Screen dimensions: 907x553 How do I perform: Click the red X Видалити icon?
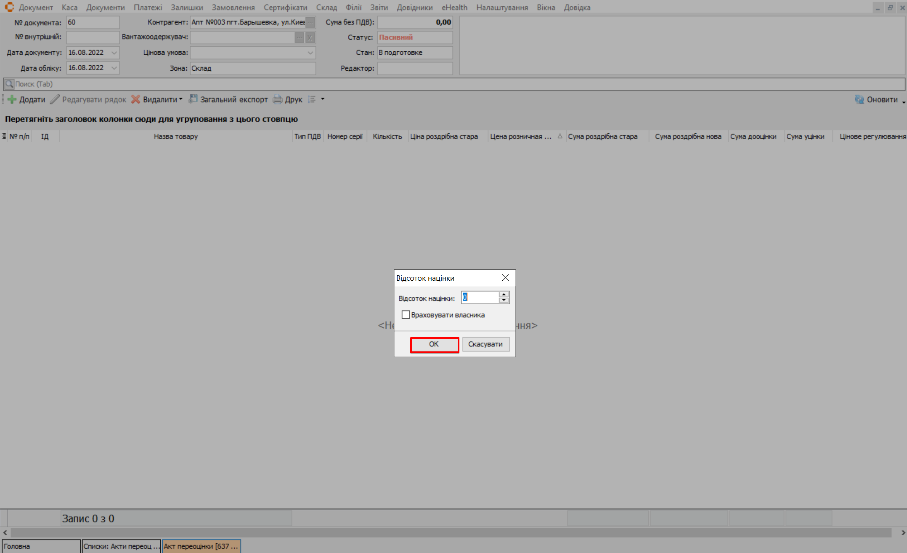tap(135, 99)
